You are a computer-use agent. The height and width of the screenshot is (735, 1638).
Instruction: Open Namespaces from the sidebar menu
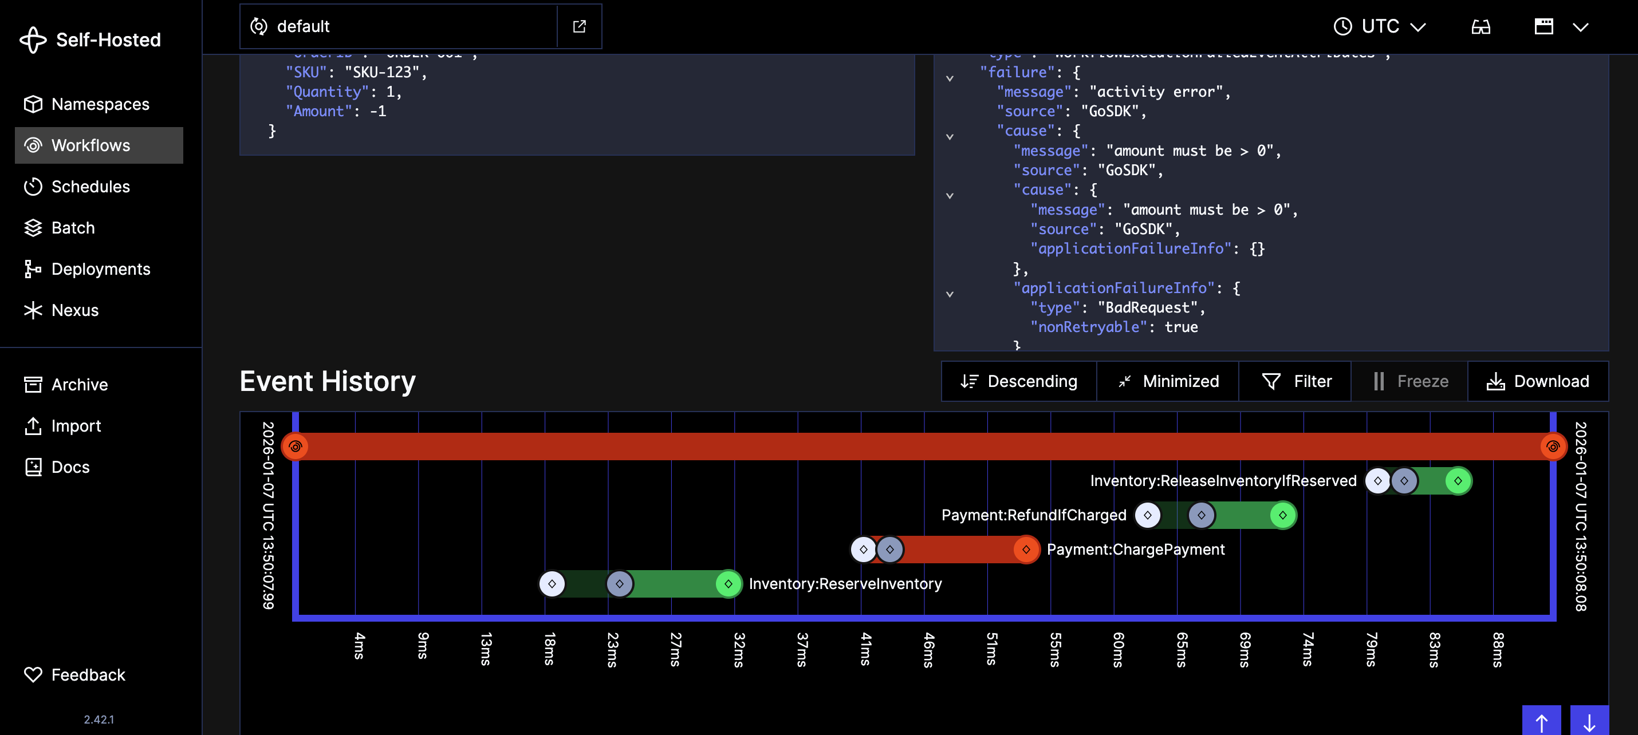click(x=100, y=104)
